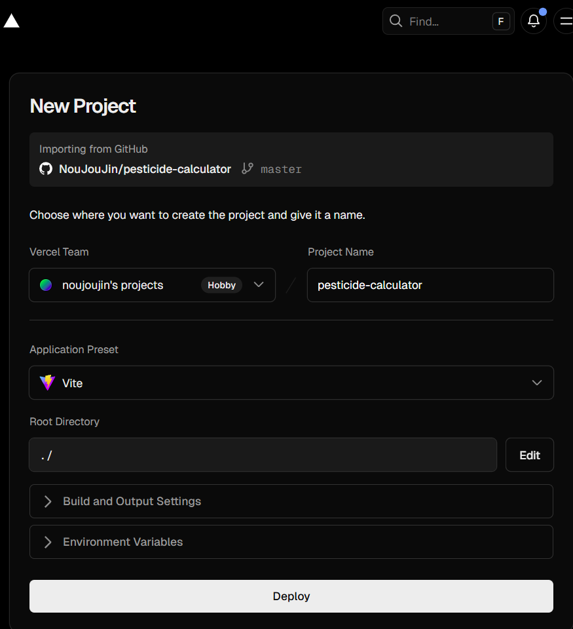The width and height of the screenshot is (573, 629).
Task: Click the Vite lightning logo
Action: click(x=47, y=383)
